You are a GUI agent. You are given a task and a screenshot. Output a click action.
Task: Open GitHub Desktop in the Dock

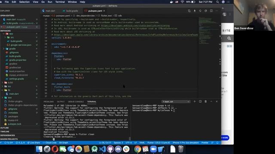click(x=110, y=149)
